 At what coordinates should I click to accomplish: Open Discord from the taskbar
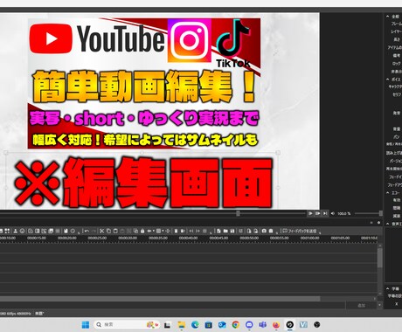[x=249, y=325]
